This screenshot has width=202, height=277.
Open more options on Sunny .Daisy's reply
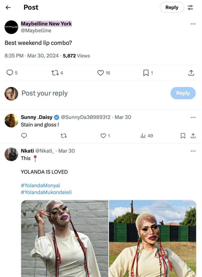point(193,117)
